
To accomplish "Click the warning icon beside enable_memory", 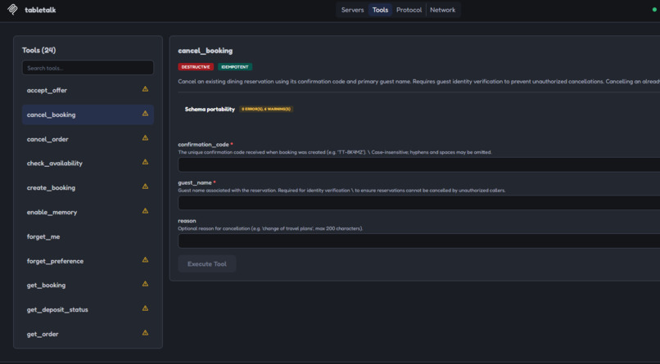I will tap(145, 211).
